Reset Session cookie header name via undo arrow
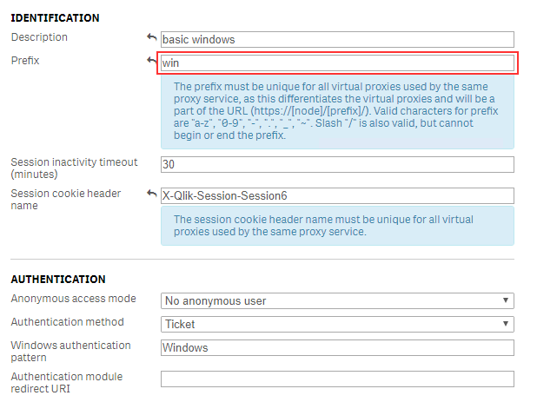 coord(151,194)
